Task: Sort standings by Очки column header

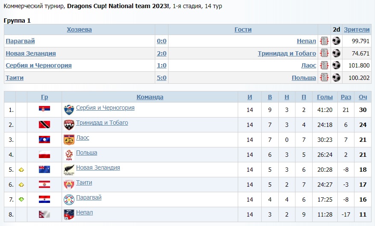Action: coord(363,97)
